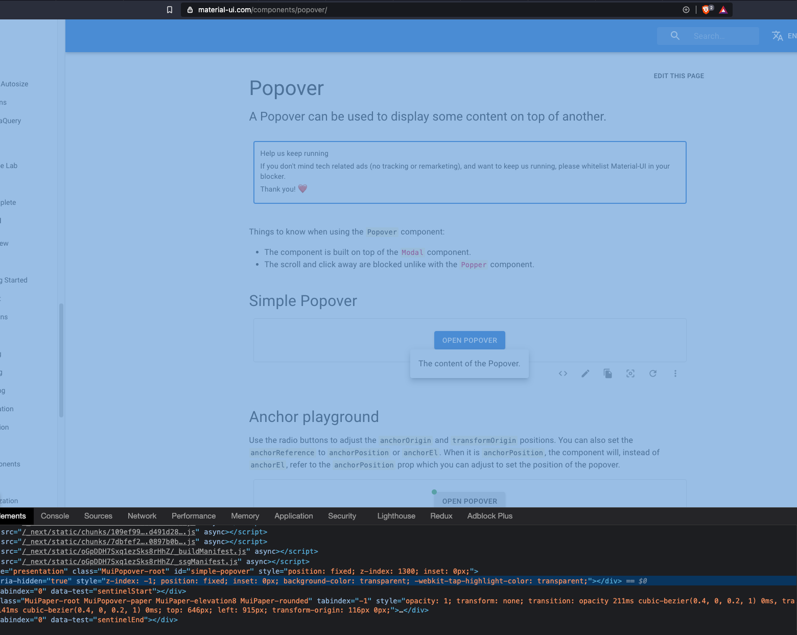Click the OPEN POPOVER button
Image resolution: width=797 pixels, height=635 pixels.
click(469, 340)
